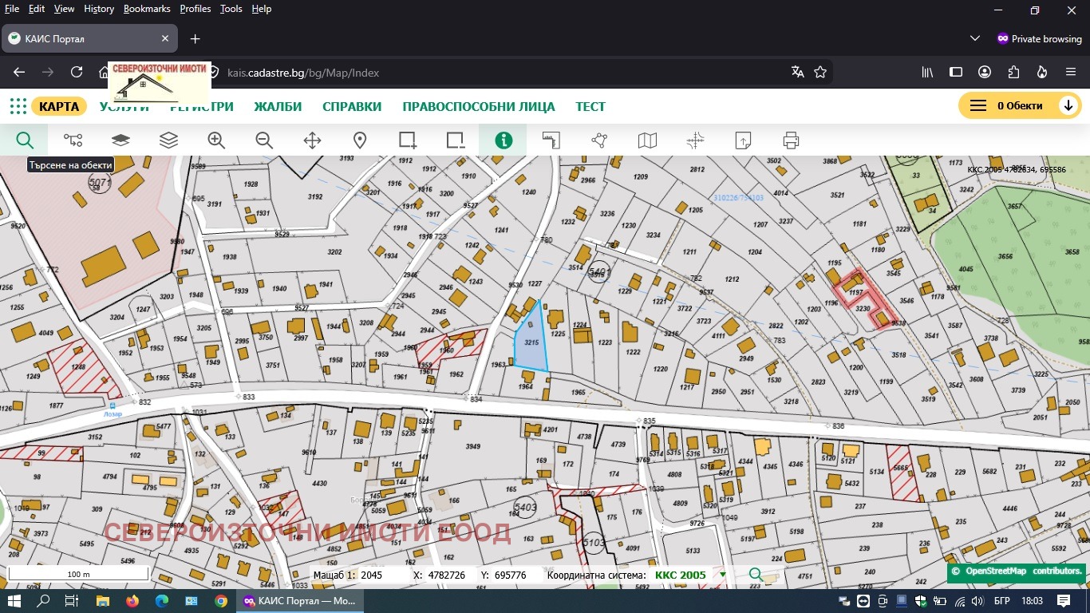1090x613 pixels.
Task: Click the magnifier next to coordinate system
Action: pyautogui.click(x=755, y=575)
